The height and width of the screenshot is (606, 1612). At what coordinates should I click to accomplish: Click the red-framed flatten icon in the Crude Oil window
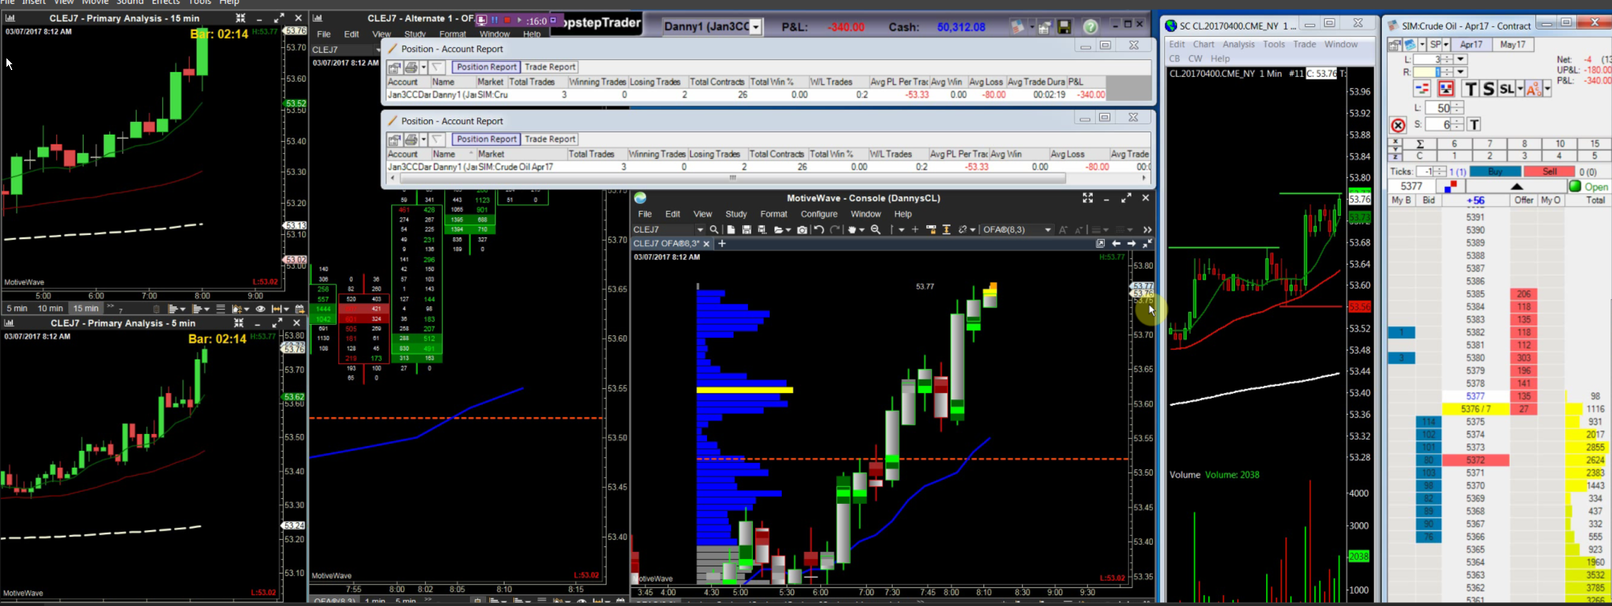[x=1446, y=89]
